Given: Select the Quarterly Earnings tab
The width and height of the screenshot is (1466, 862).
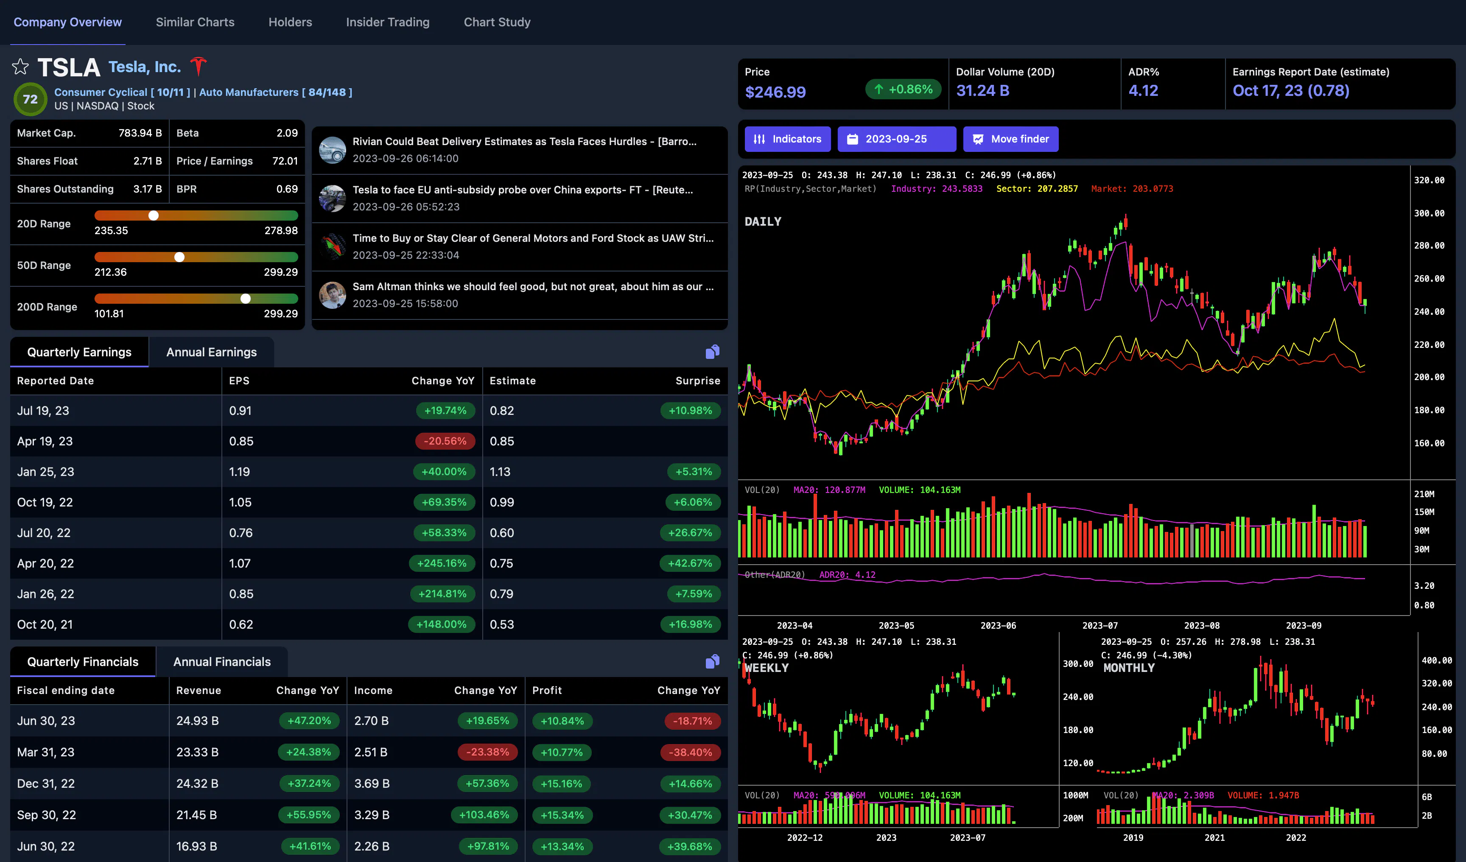Looking at the screenshot, I should click(79, 352).
